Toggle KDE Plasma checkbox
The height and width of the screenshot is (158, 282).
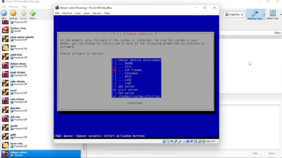[114, 70]
